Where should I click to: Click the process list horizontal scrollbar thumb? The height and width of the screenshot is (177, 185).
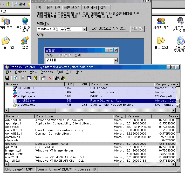click(x=32, y=110)
